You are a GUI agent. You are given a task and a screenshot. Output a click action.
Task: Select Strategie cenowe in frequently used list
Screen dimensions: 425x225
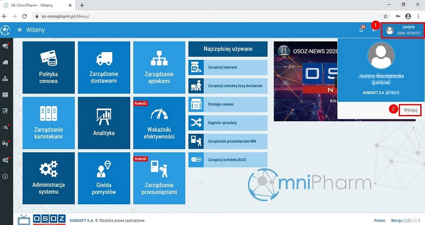coord(228,104)
